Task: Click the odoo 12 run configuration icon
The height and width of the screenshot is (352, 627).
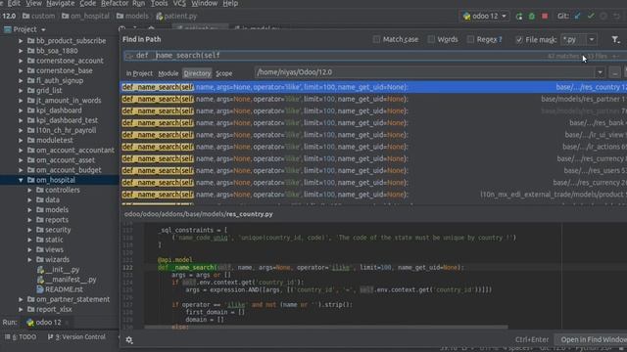Action: 466,17
